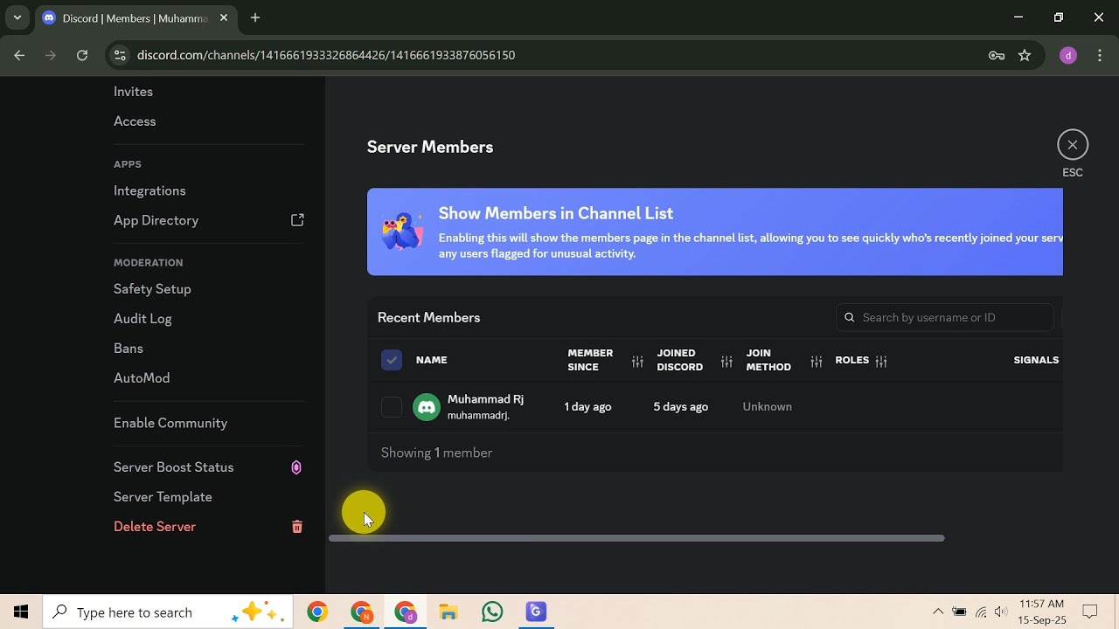This screenshot has height=629, width=1119.
Task: Focus the Search by username or ID field
Action: pos(944,317)
